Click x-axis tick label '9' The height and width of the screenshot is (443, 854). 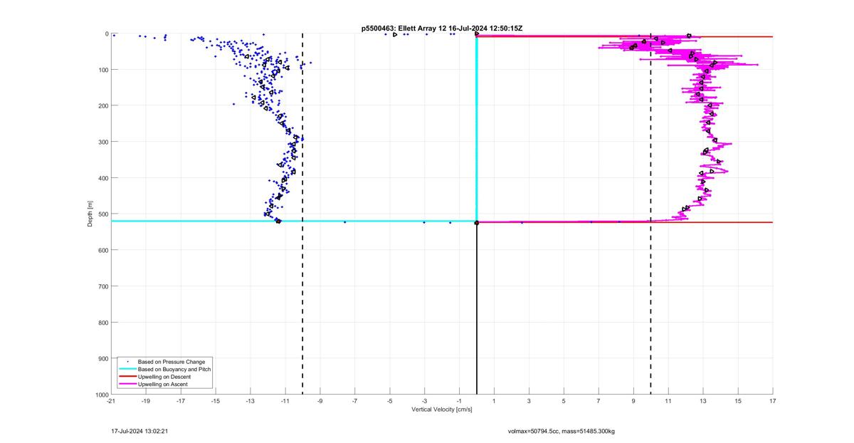[633, 401]
